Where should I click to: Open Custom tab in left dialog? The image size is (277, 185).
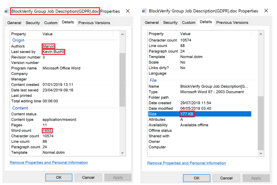[51, 23]
